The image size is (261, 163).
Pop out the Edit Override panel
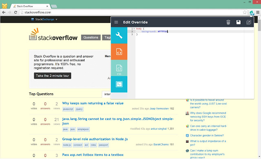[248, 22]
